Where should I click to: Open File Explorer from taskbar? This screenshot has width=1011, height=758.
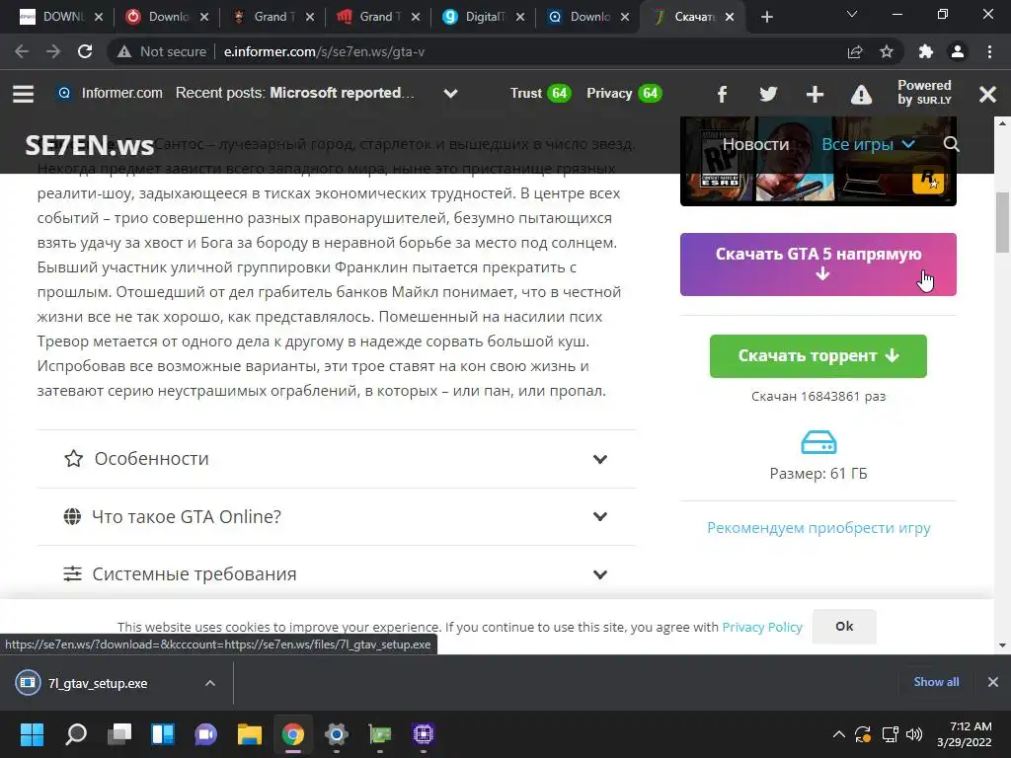(250, 734)
